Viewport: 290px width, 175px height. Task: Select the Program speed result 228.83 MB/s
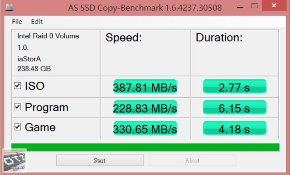pos(145,108)
